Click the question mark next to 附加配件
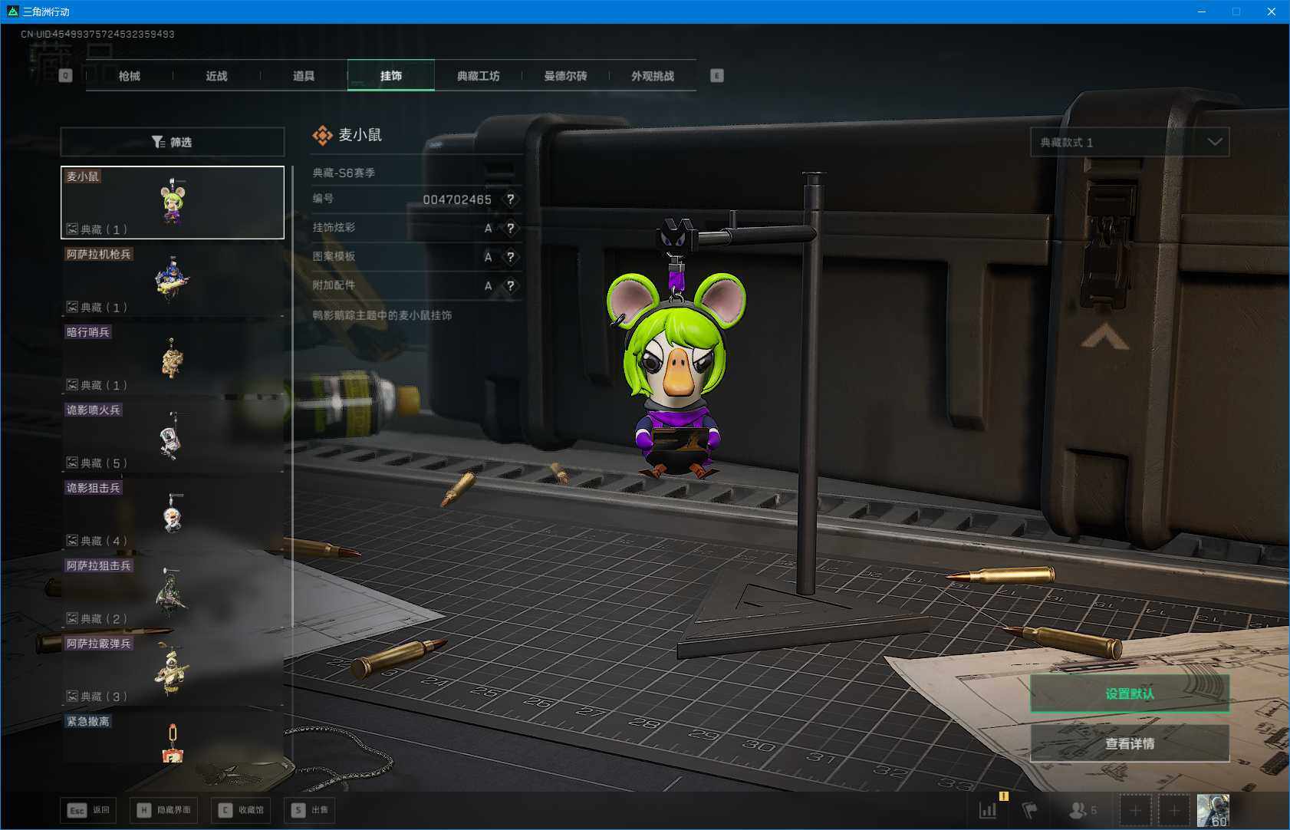The height and width of the screenshot is (830, 1290). click(510, 286)
